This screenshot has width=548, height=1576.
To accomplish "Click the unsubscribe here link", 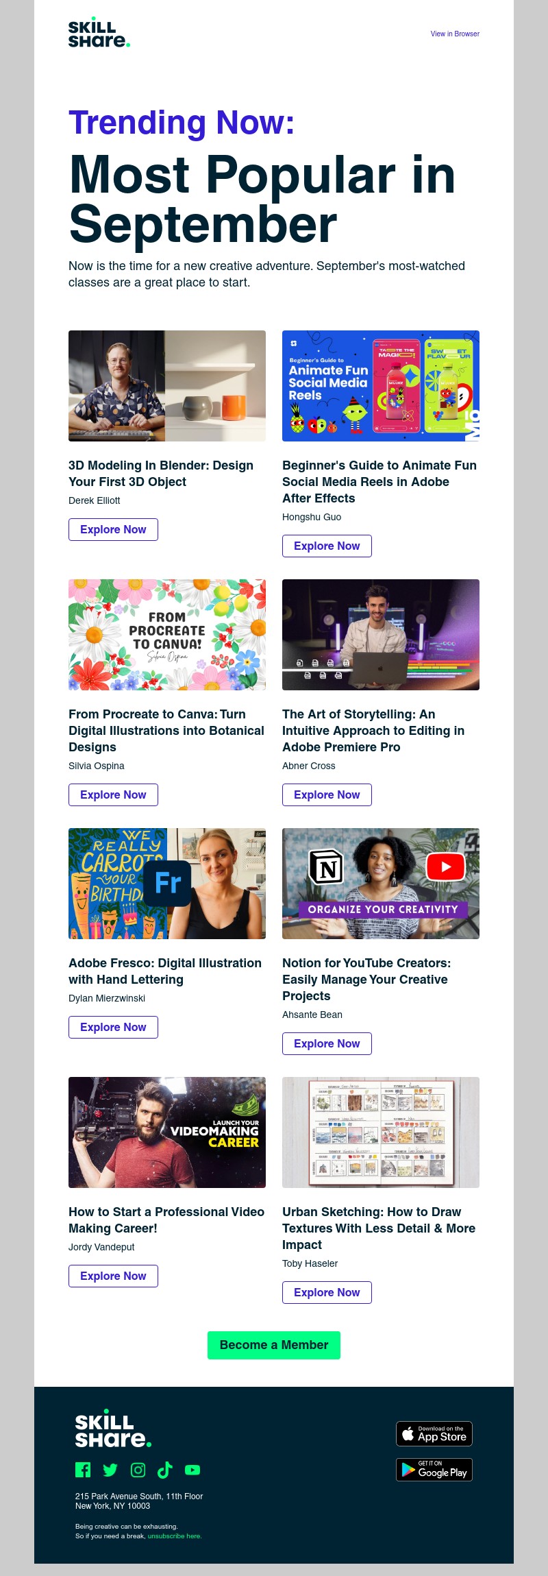I will pyautogui.click(x=175, y=1536).
